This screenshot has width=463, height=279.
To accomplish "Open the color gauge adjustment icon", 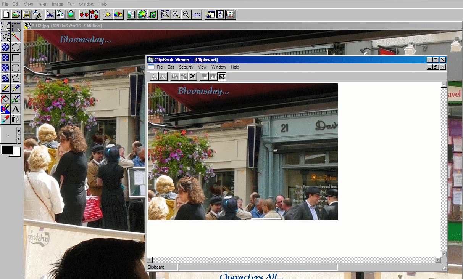I will click(x=118, y=14).
